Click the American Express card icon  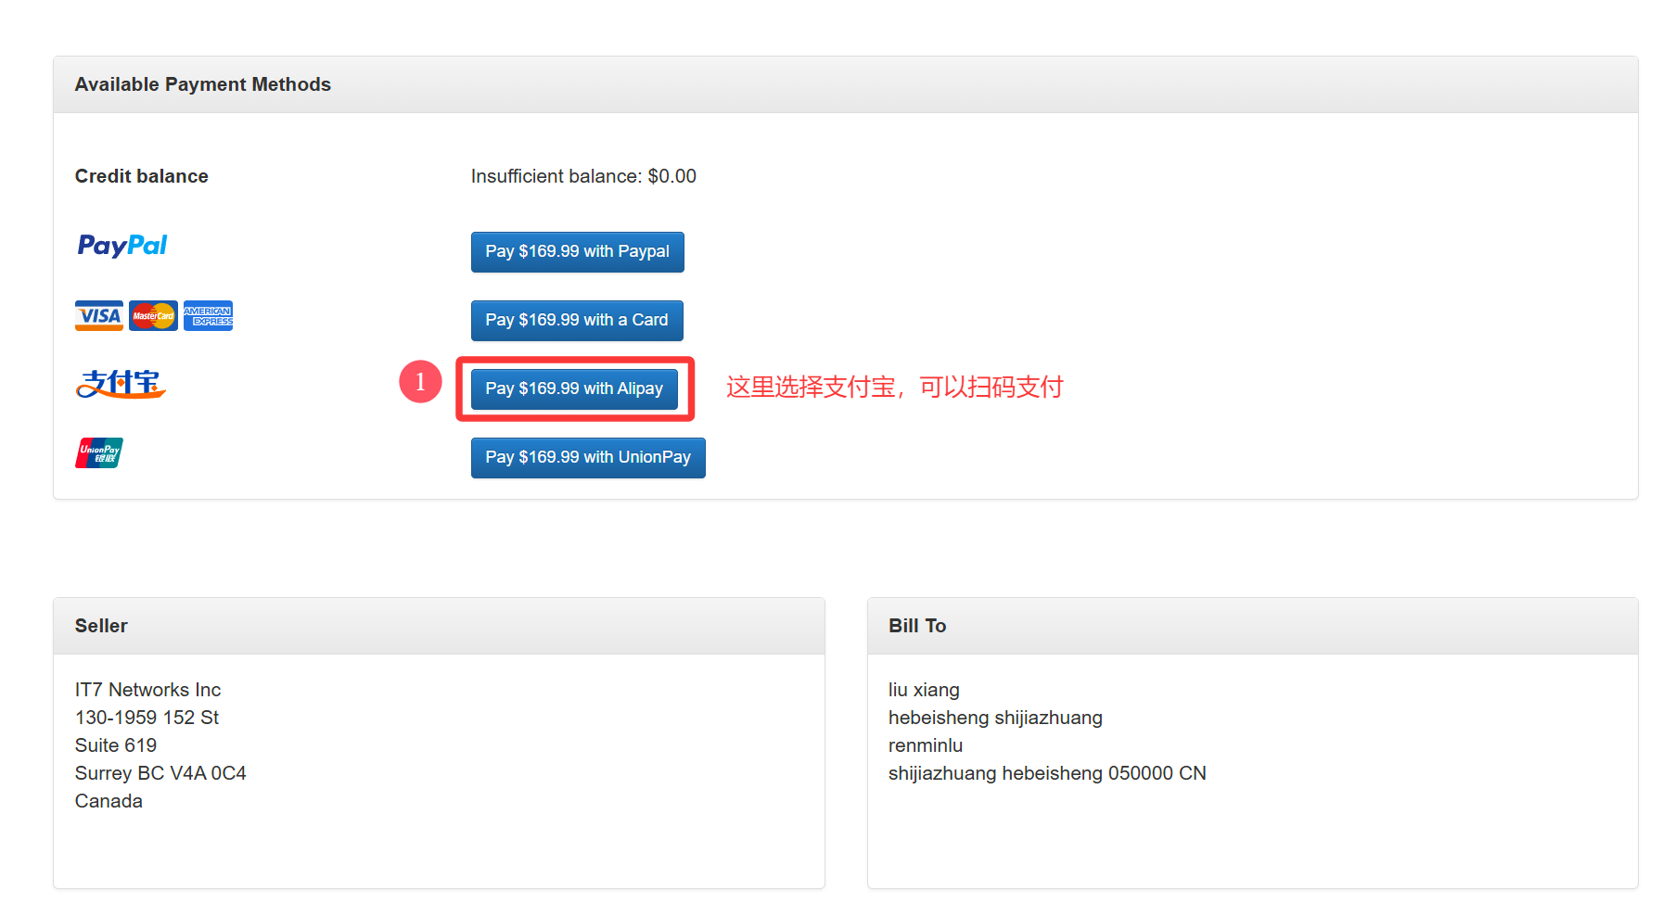pyautogui.click(x=208, y=316)
